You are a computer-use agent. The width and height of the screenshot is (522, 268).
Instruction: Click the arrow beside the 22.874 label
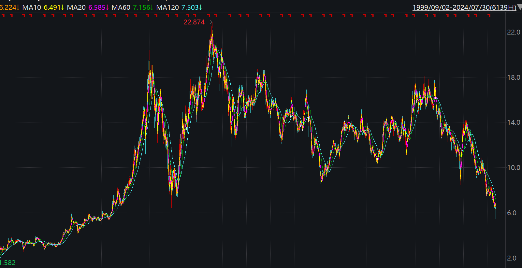click(x=209, y=22)
